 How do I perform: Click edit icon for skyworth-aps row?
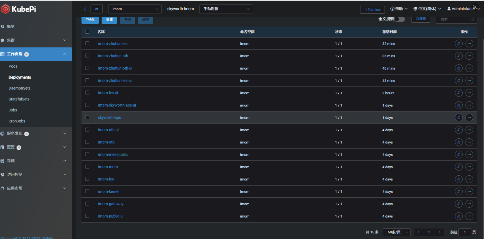point(458,117)
